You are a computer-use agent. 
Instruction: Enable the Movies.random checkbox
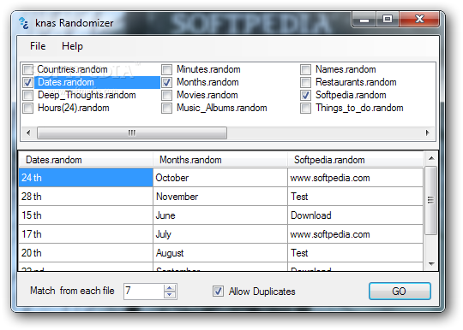click(167, 96)
